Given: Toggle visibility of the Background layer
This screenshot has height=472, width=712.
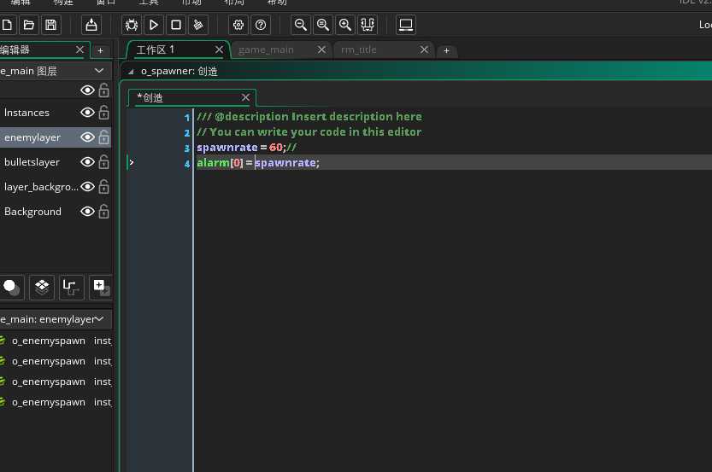Looking at the screenshot, I should click(87, 212).
